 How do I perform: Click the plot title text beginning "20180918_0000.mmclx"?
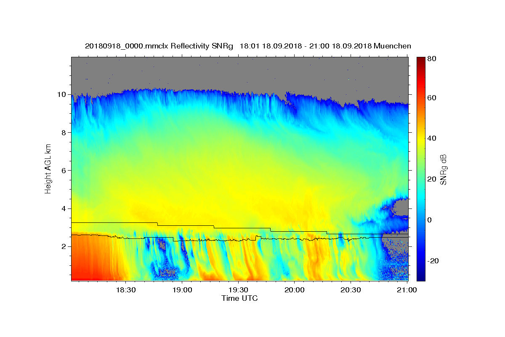point(248,46)
